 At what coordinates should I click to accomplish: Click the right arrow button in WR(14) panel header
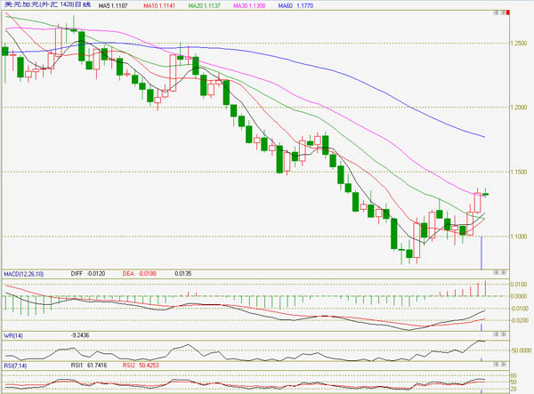(504, 334)
